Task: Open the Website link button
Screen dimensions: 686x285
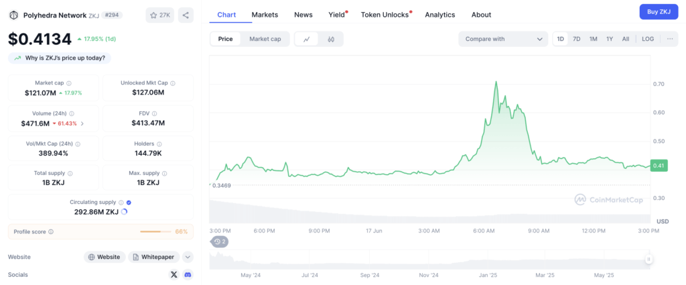Action: (x=105, y=257)
